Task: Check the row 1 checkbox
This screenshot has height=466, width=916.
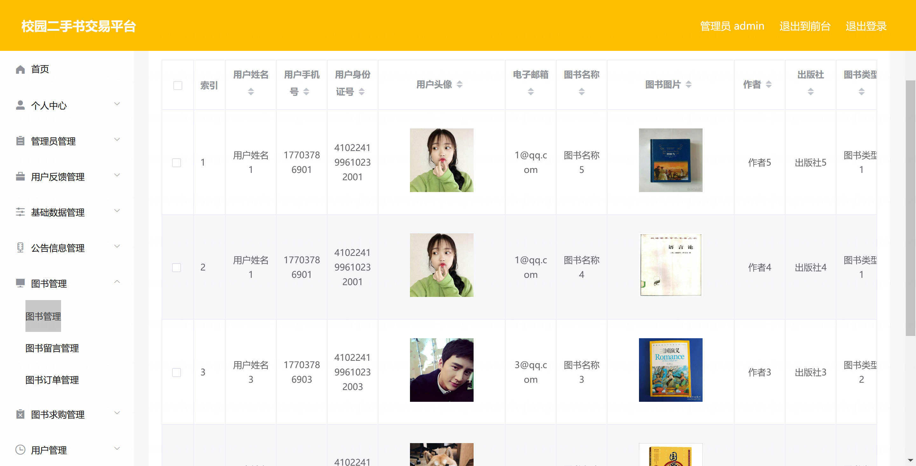Action: coord(177,162)
